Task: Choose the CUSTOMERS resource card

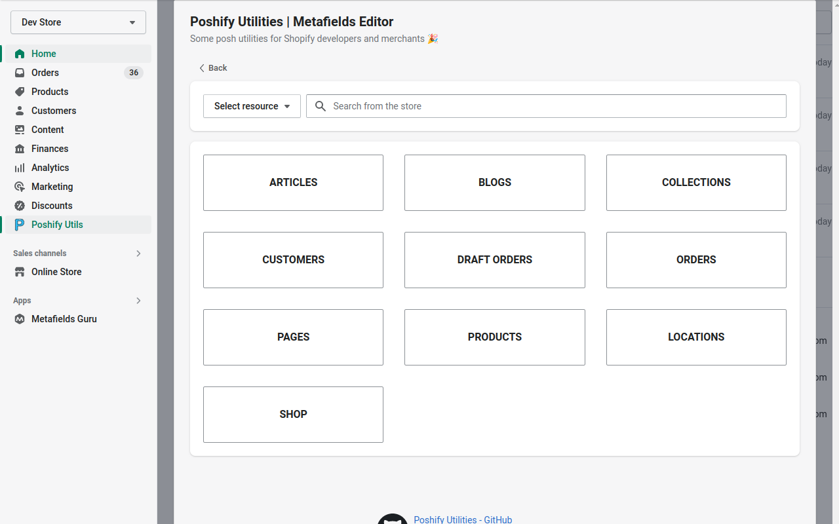Action: point(293,260)
